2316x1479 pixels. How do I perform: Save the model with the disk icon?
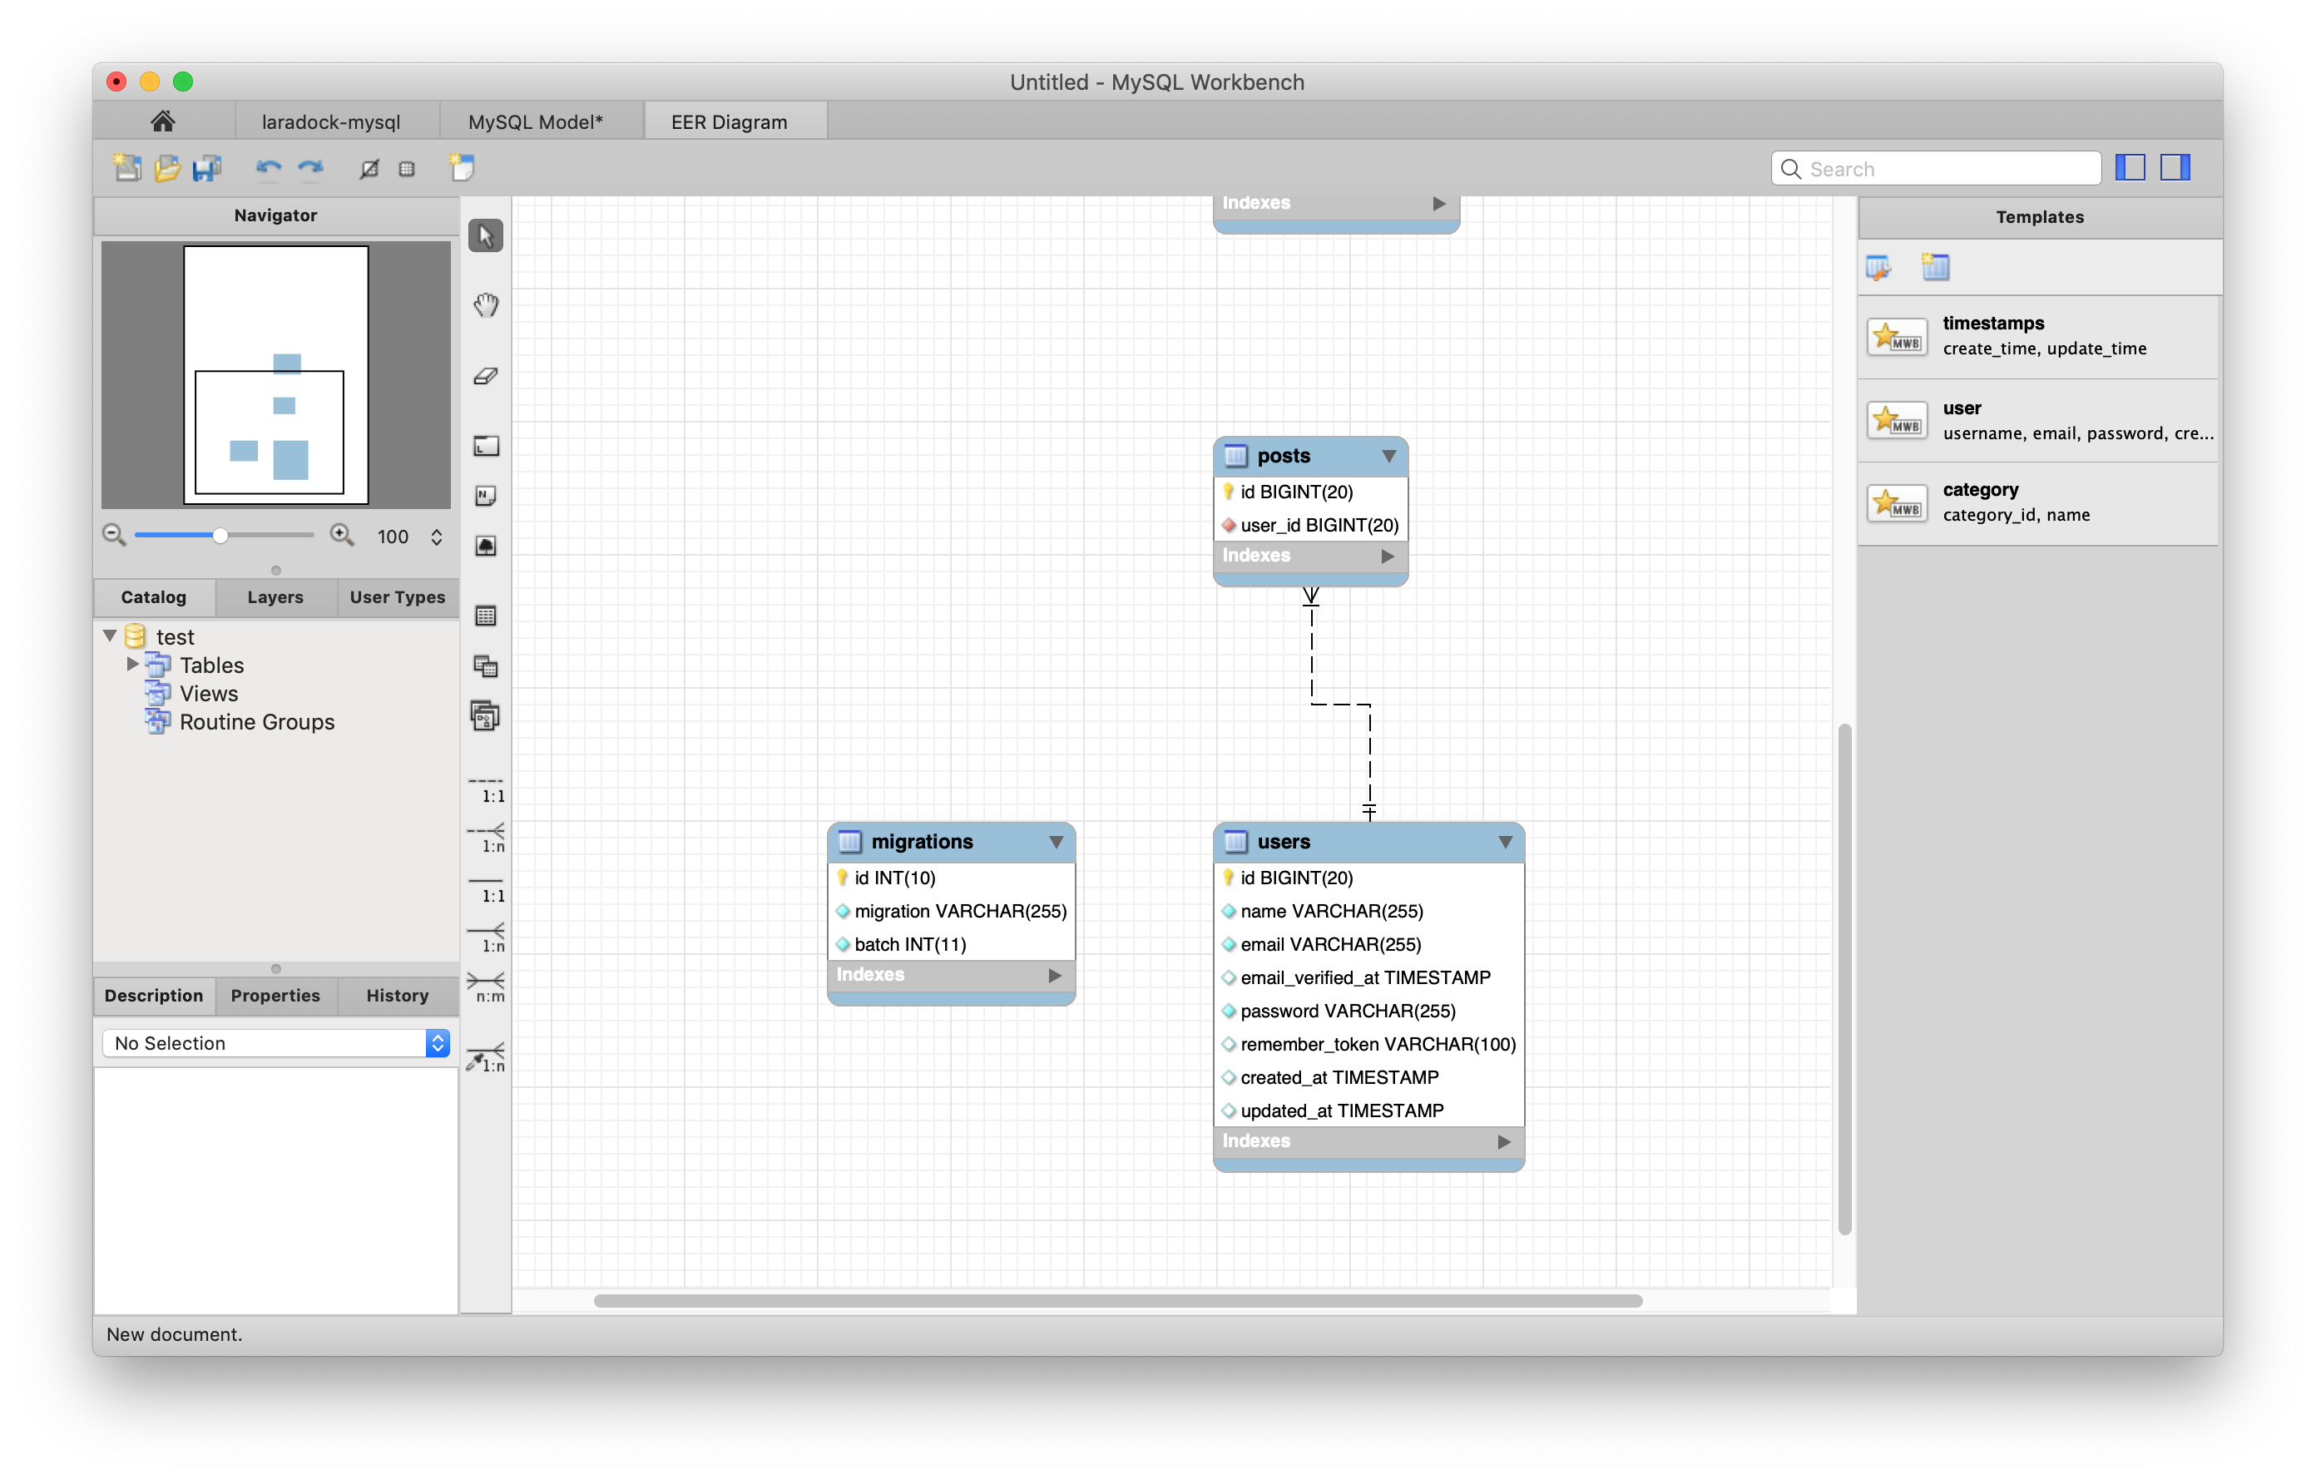207,168
